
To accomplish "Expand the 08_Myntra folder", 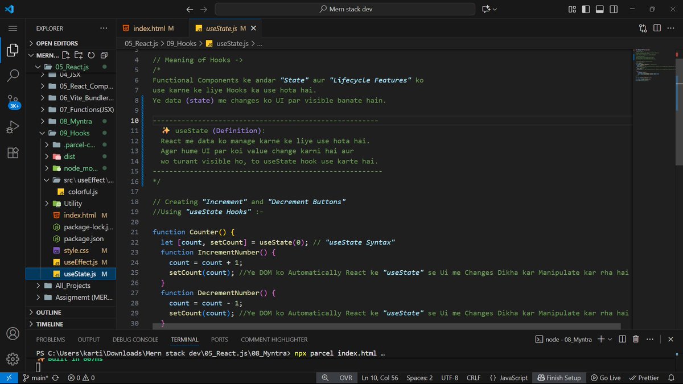I will 71,121.
